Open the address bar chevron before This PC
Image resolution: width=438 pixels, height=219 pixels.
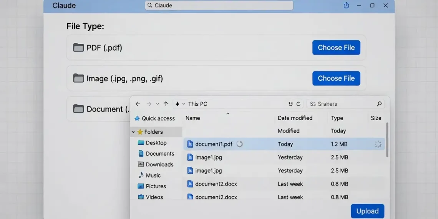184,104
